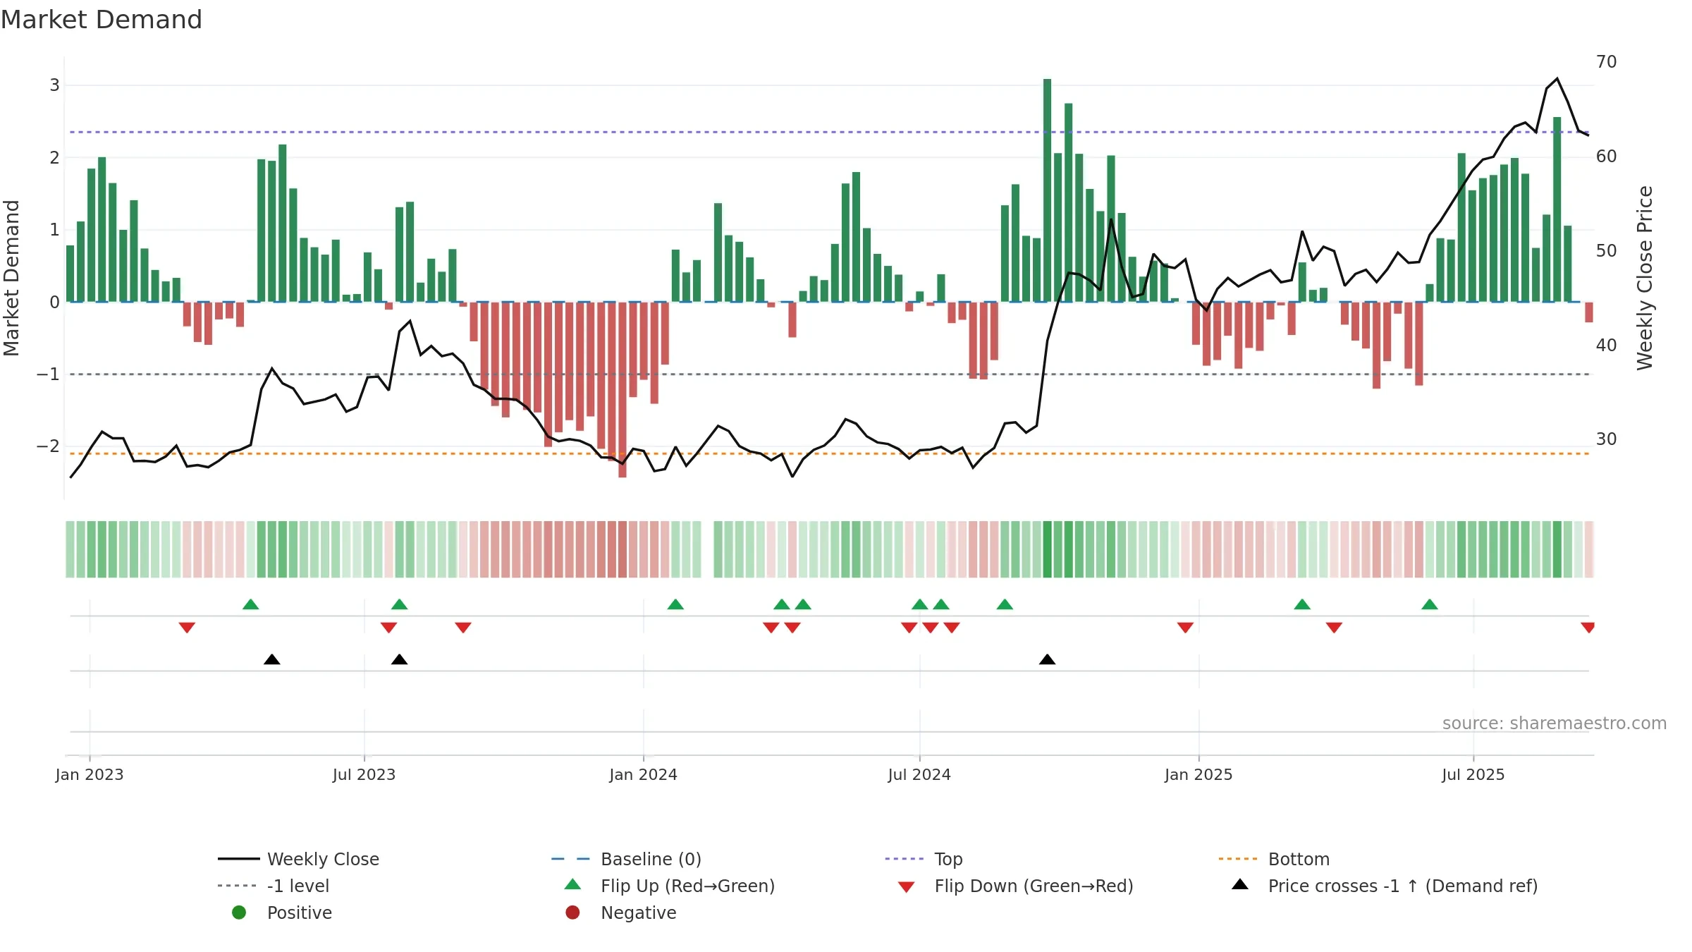Click the Jan 2025 axis label

click(x=1198, y=774)
